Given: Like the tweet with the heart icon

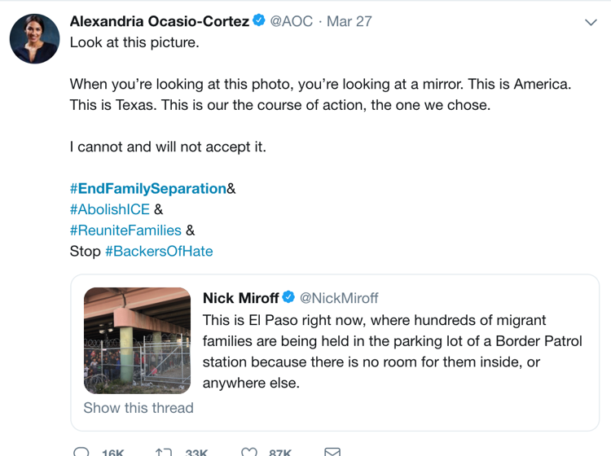Looking at the screenshot, I should (x=249, y=451).
